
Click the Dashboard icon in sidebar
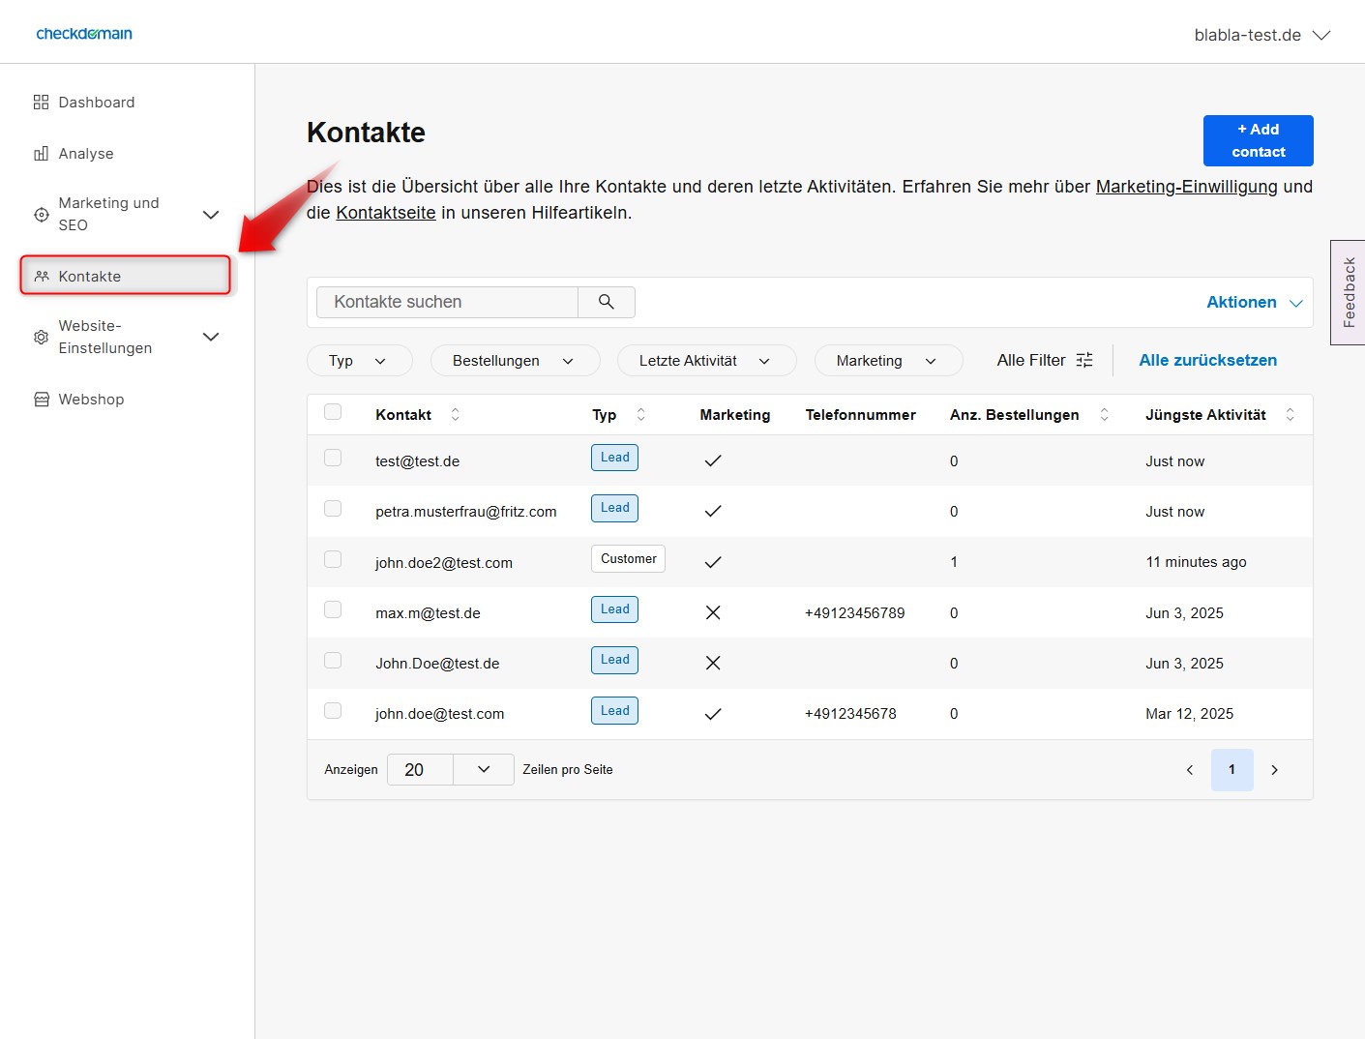pyautogui.click(x=41, y=103)
